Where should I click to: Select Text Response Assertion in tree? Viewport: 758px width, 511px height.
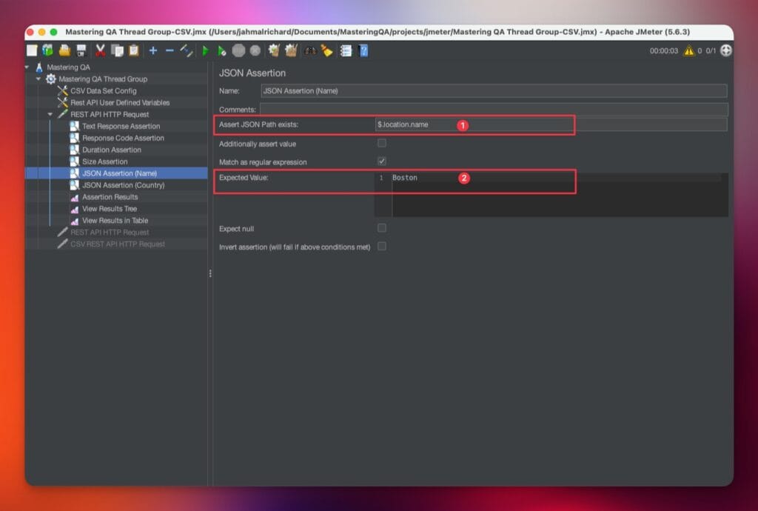point(121,126)
